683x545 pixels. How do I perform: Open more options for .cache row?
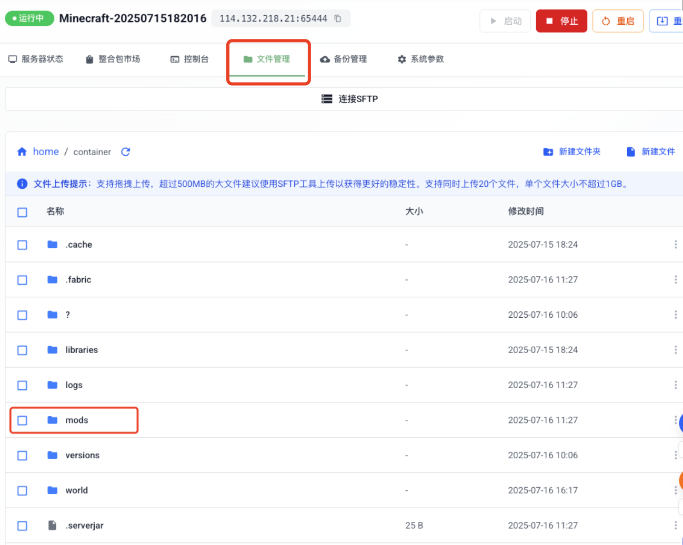[x=676, y=245]
